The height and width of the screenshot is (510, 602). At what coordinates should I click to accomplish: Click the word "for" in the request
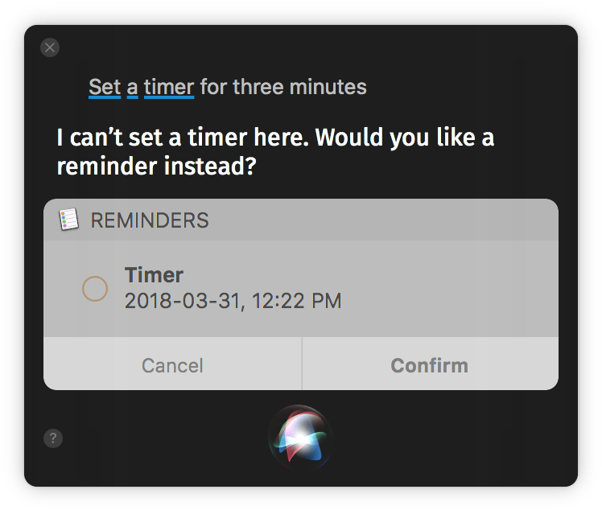(213, 87)
